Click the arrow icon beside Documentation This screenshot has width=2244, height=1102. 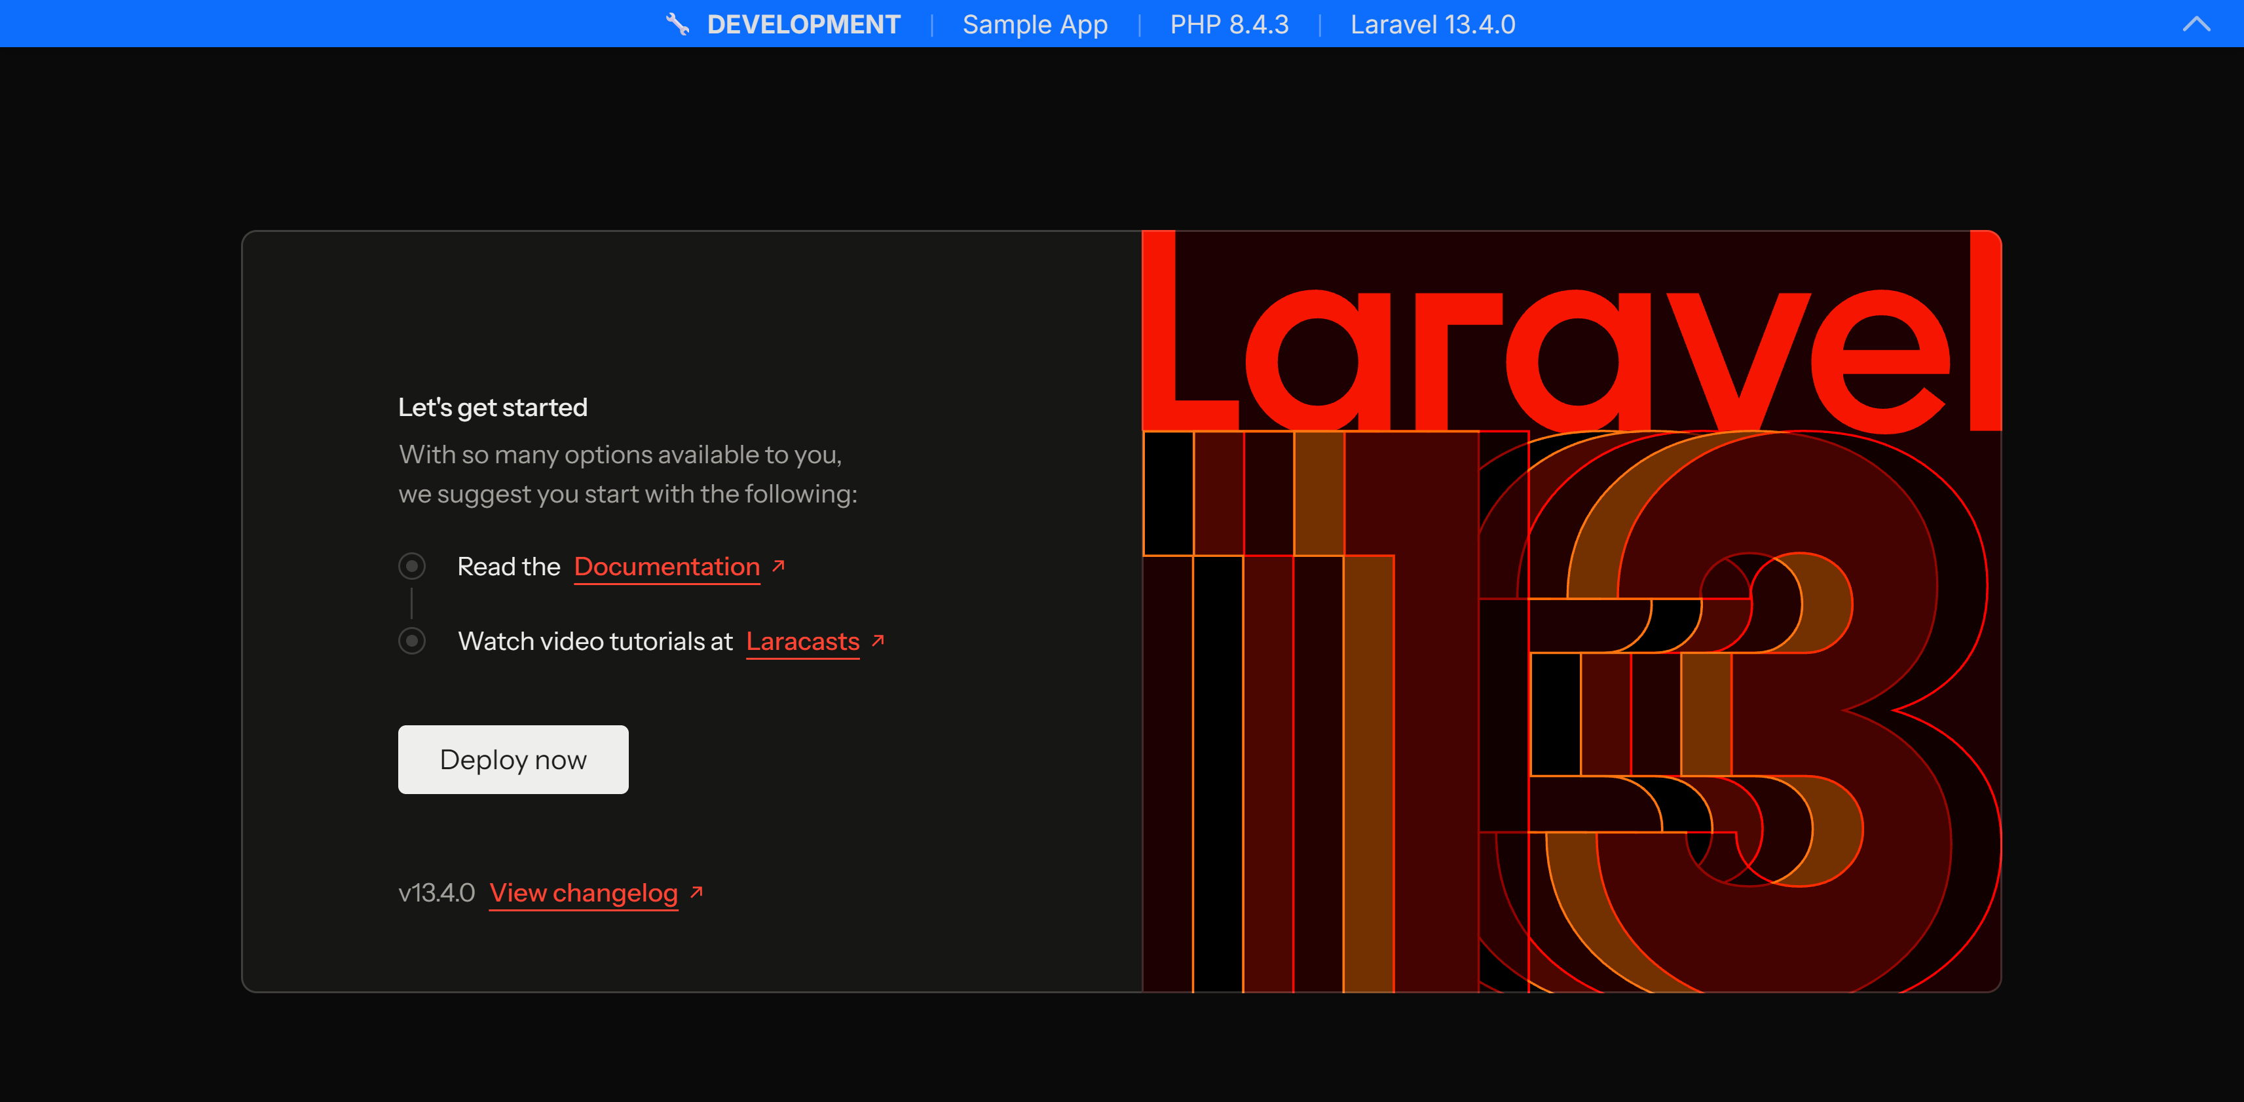pos(779,565)
